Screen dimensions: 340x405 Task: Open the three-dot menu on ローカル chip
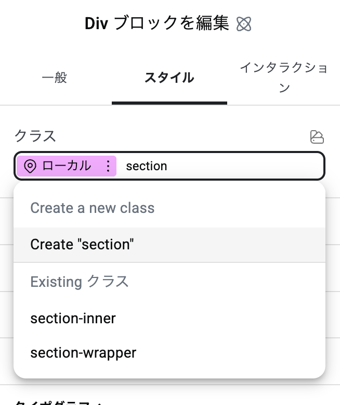(x=108, y=166)
